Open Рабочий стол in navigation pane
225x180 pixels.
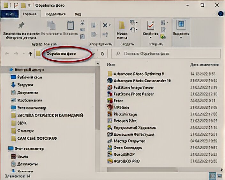[x=26, y=77]
